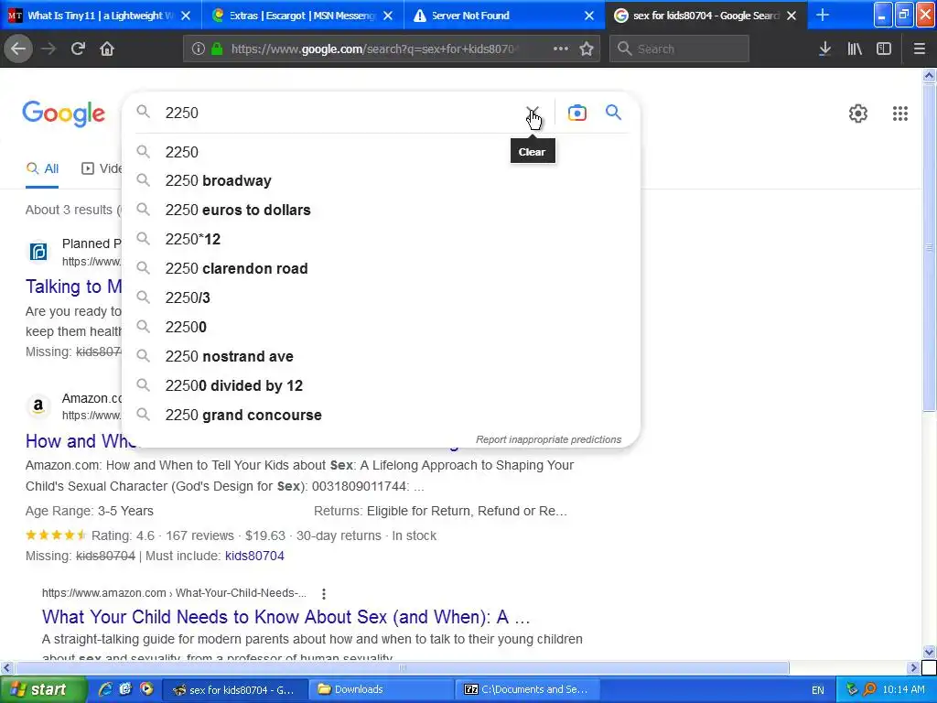Open the Google apps grid
Image resolution: width=937 pixels, height=703 pixels.
click(x=900, y=114)
